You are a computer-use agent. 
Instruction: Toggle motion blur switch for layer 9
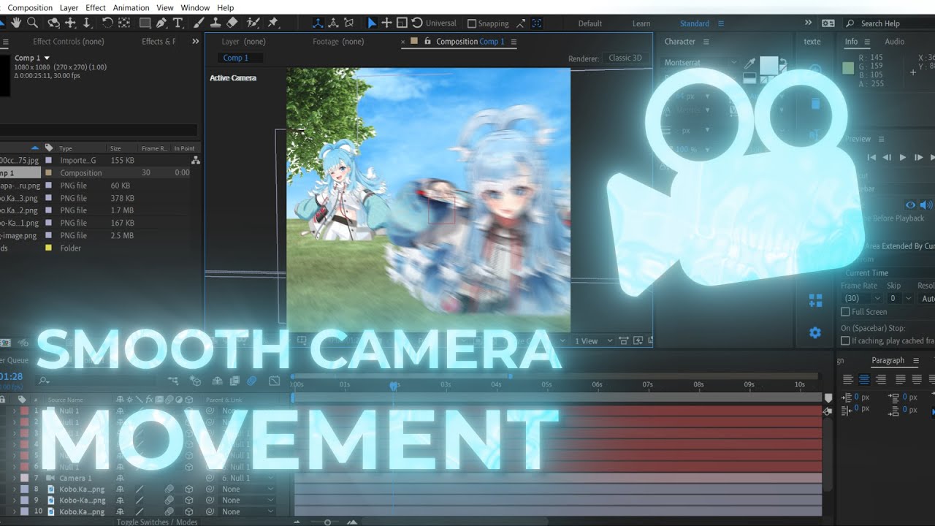pyautogui.click(x=169, y=500)
